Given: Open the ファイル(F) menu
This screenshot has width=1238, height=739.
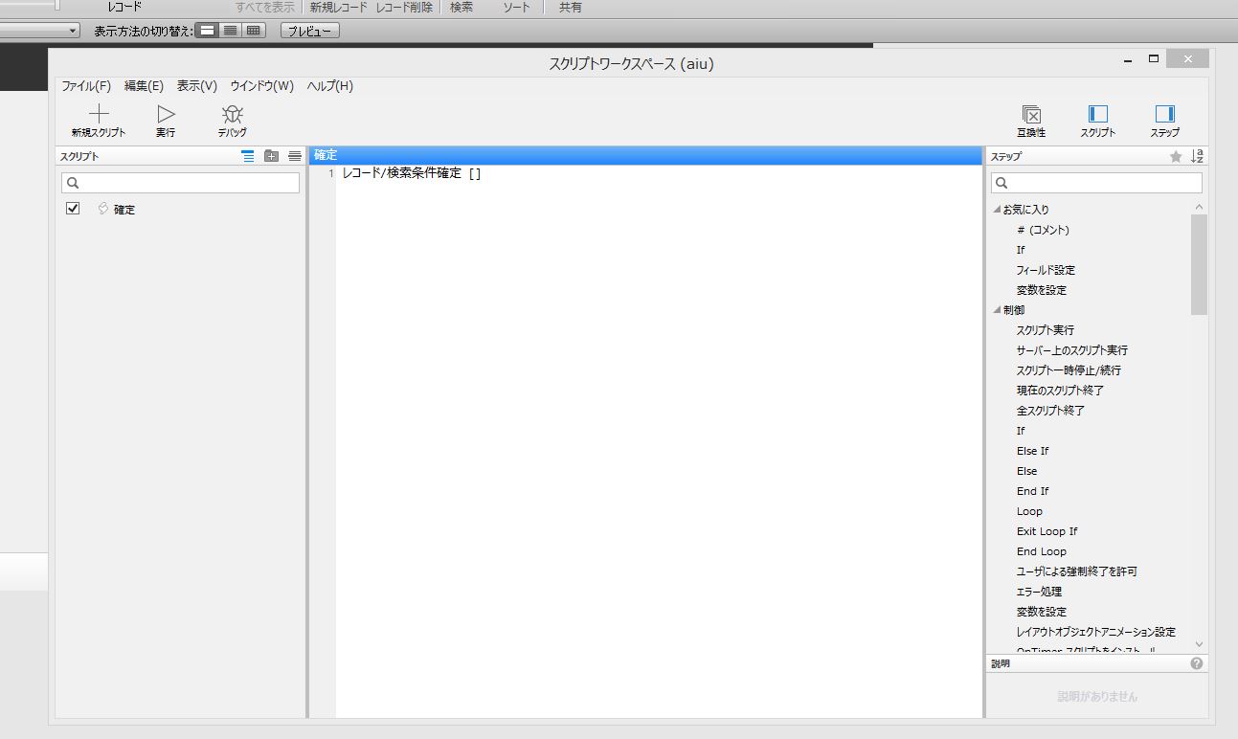Looking at the screenshot, I should [x=86, y=86].
